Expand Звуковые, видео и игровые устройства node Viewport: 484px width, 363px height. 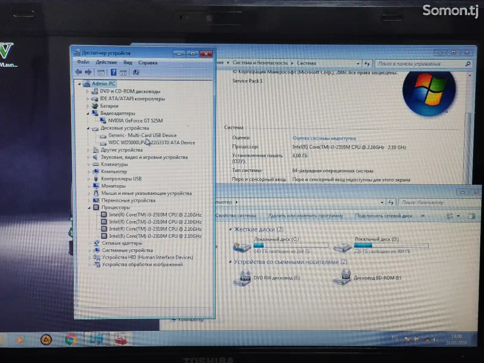88,157
